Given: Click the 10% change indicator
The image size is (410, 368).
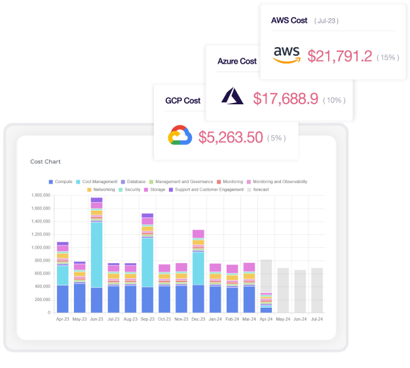Looking at the screenshot, I should (334, 100).
